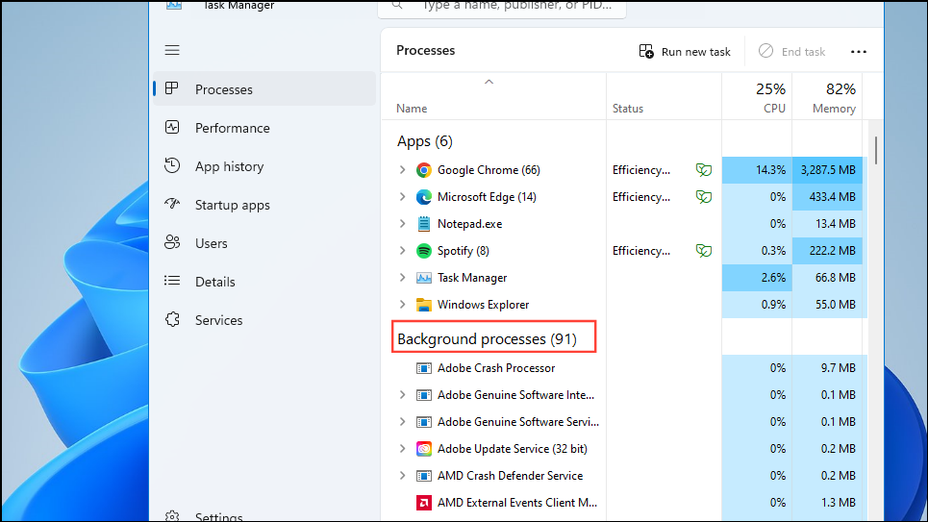Click the Apps (6) group heading
The width and height of the screenshot is (928, 522).
click(425, 141)
